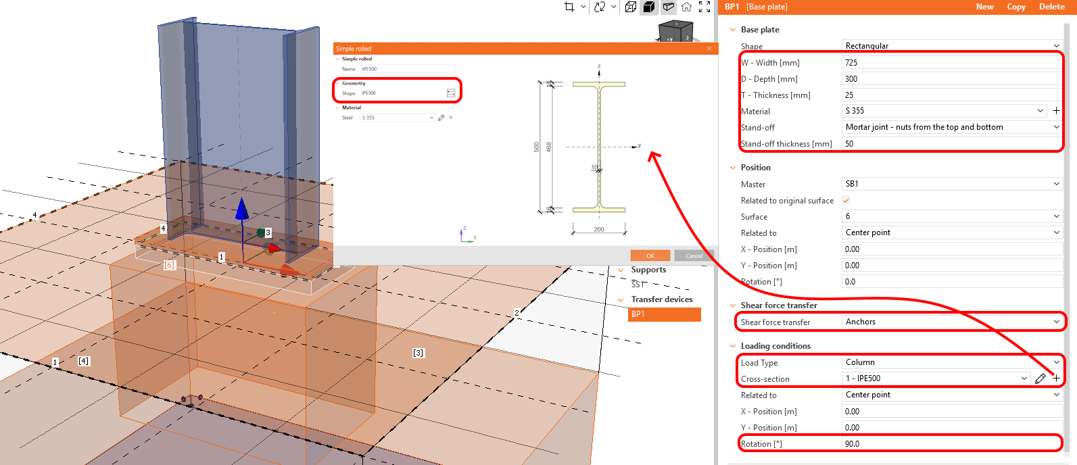Click the zoom-to-fit expand icon
This screenshot has width=1077, height=465.
point(704,7)
